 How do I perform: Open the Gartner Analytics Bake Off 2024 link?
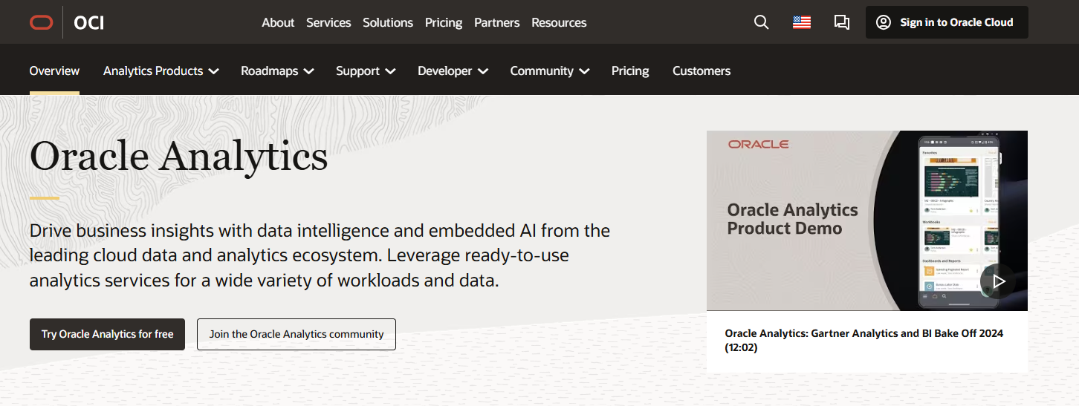point(863,340)
